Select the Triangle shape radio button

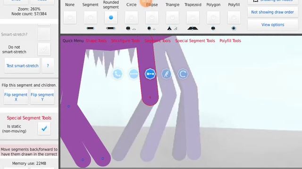[172, 17]
